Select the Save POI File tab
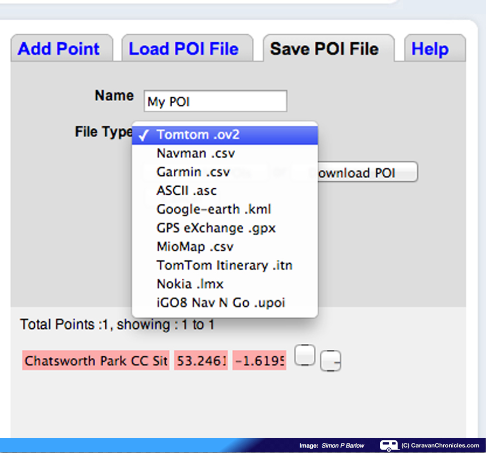 tap(324, 49)
